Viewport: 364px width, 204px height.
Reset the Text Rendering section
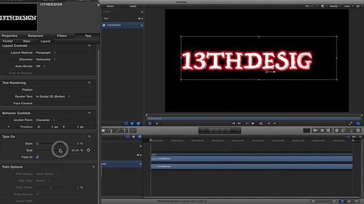89,83
